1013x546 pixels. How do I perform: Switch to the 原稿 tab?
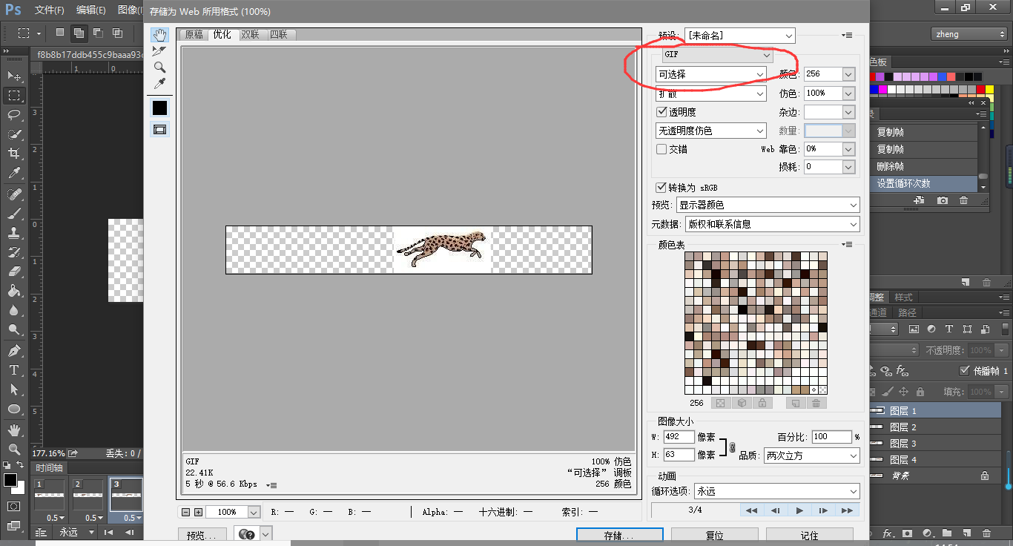pos(194,34)
